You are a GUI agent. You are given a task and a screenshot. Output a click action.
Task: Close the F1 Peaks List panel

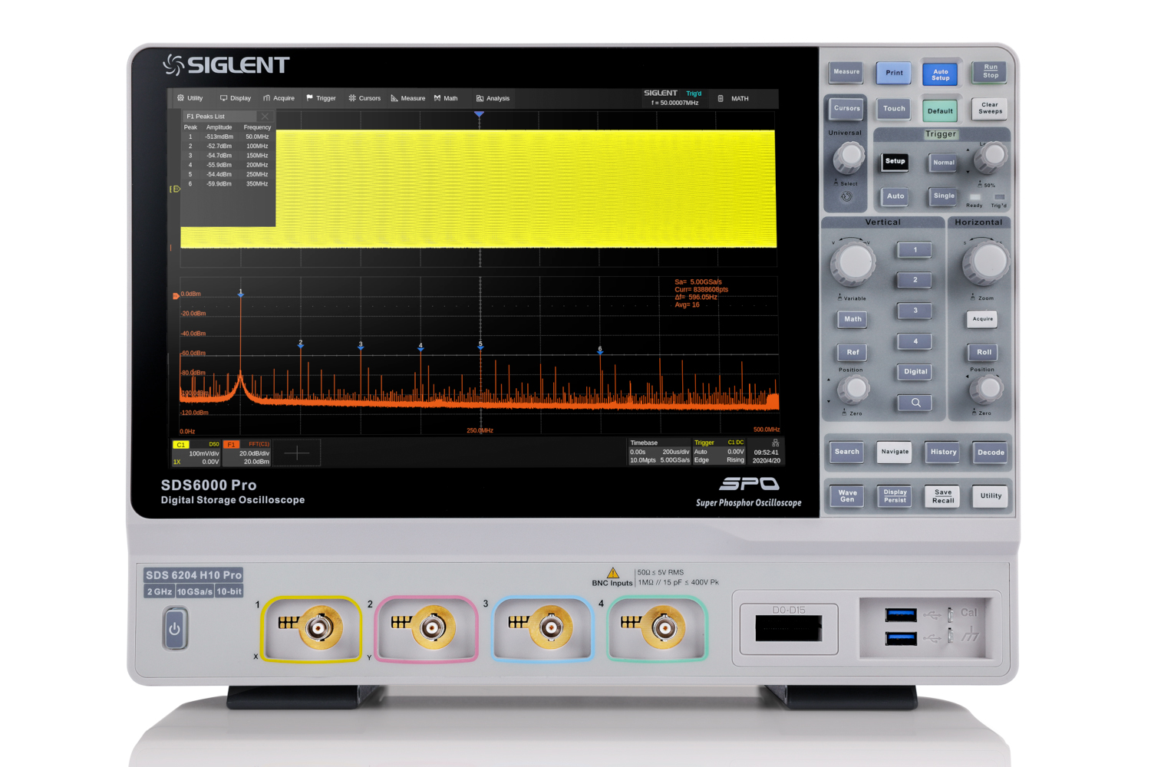[265, 117]
